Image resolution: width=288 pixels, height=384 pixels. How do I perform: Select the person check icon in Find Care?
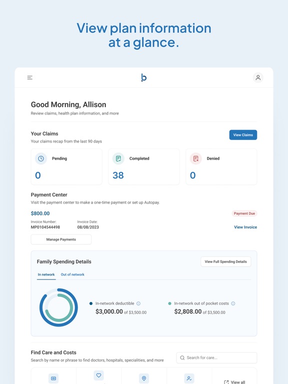[x=189, y=378]
